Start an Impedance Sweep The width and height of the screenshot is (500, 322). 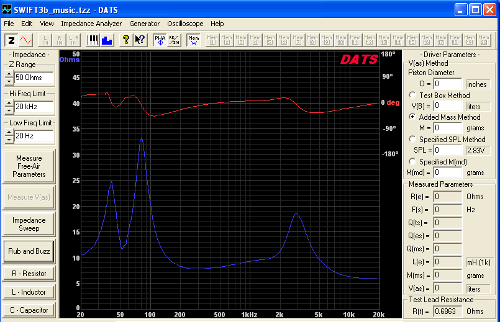tap(29, 224)
